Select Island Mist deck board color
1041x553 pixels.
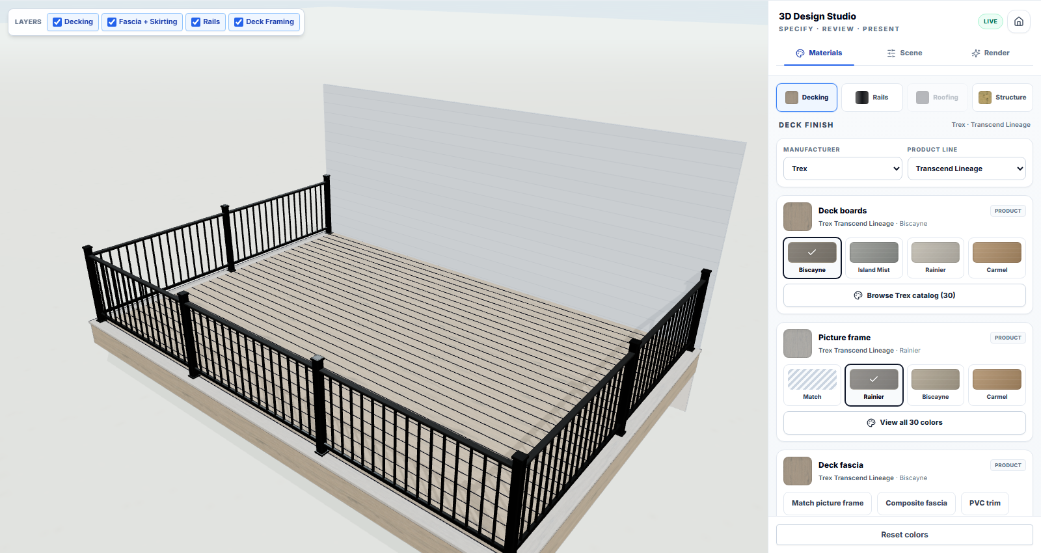point(874,258)
